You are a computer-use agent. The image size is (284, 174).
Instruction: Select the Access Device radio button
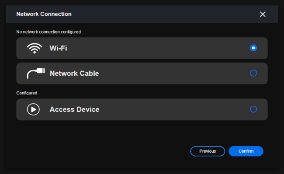pos(253,109)
